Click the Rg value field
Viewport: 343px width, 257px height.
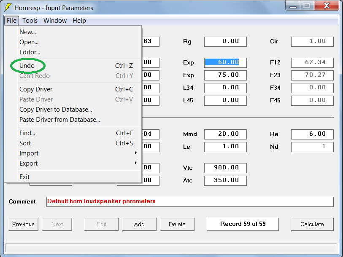pos(225,42)
